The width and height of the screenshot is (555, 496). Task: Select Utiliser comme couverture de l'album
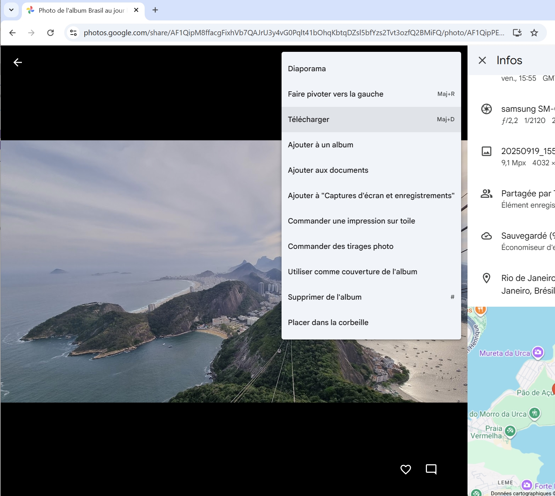pos(371,272)
